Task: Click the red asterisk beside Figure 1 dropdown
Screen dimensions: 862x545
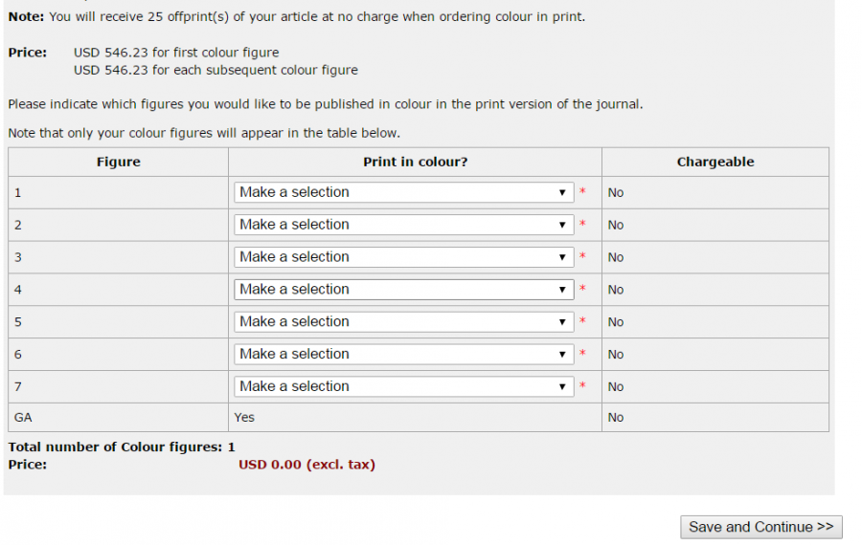Action: pos(582,193)
